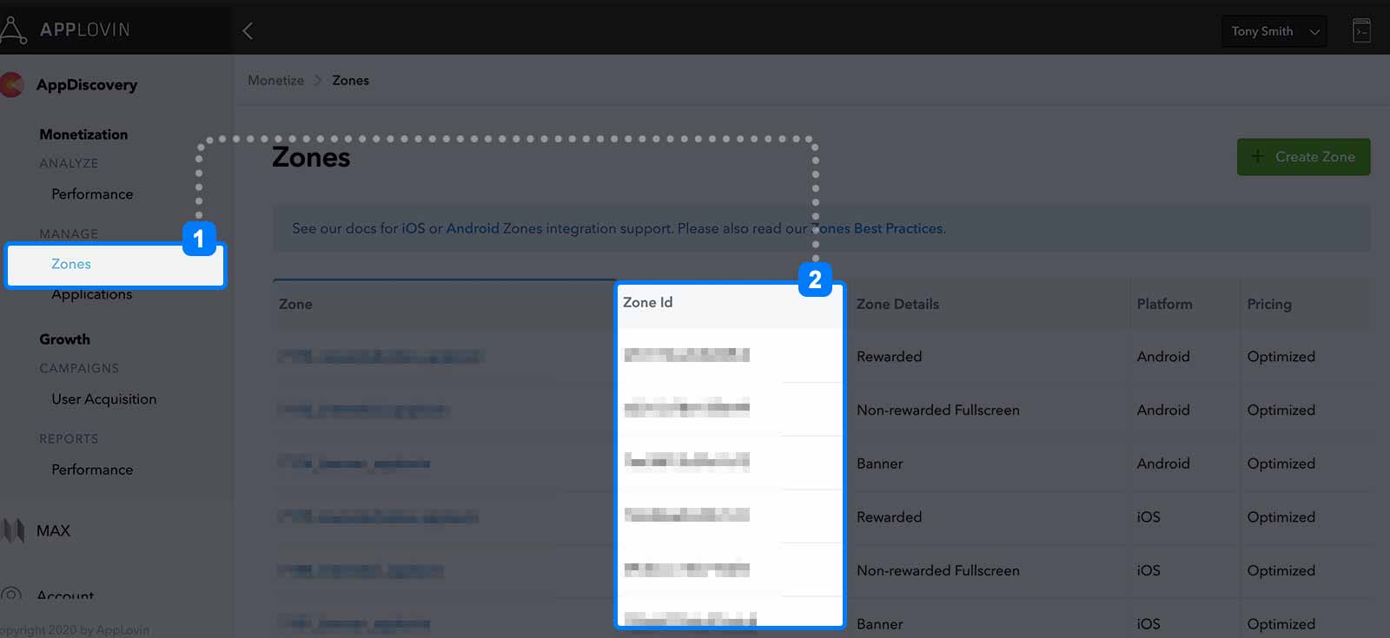Click Rewarded in the iOS row
The height and width of the screenshot is (638, 1390).
click(x=889, y=517)
